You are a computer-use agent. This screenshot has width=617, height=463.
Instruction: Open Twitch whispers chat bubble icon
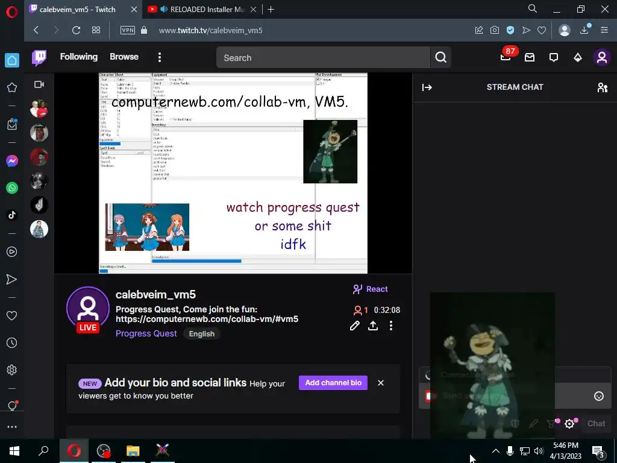[x=554, y=57]
